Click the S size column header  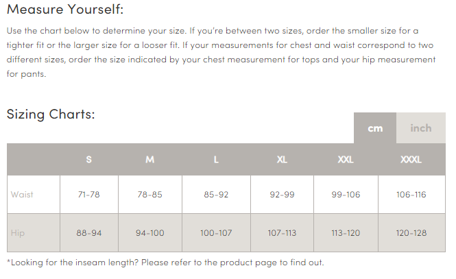89,159
